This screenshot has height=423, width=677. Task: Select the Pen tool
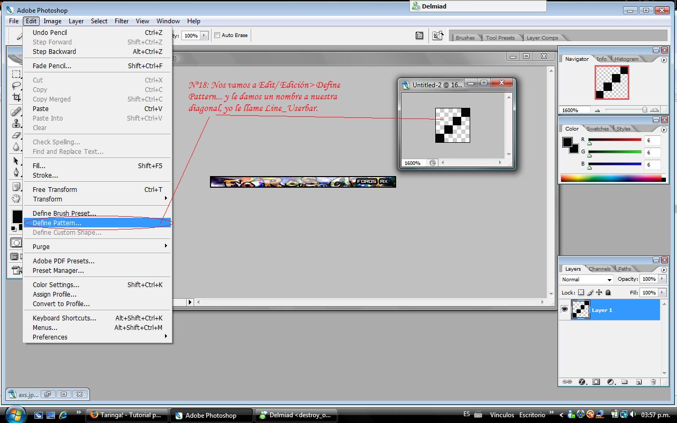click(x=16, y=172)
